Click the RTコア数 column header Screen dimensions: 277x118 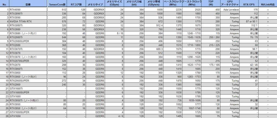click(76, 4)
